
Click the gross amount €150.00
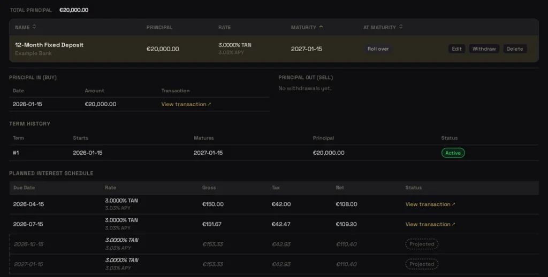pos(213,204)
